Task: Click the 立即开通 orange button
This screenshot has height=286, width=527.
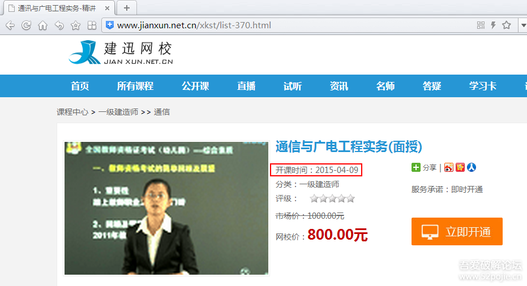Action: click(x=457, y=232)
